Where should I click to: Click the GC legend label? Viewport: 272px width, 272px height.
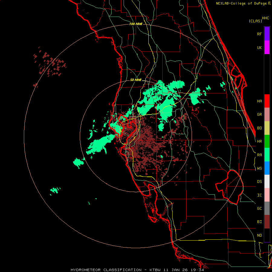pyautogui.click(x=259, y=208)
